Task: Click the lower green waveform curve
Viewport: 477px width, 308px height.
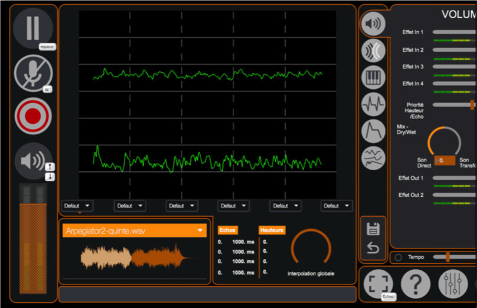Action: point(207,160)
